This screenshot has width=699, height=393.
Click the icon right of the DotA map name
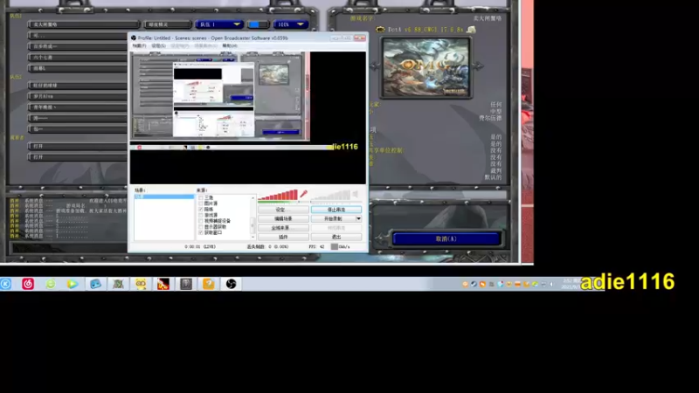click(471, 30)
